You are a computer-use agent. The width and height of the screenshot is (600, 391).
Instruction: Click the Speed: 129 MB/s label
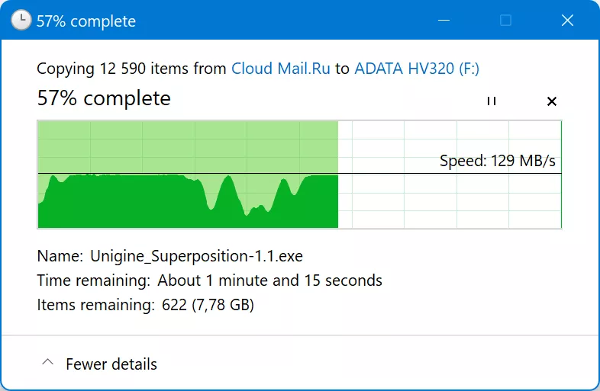[498, 161]
